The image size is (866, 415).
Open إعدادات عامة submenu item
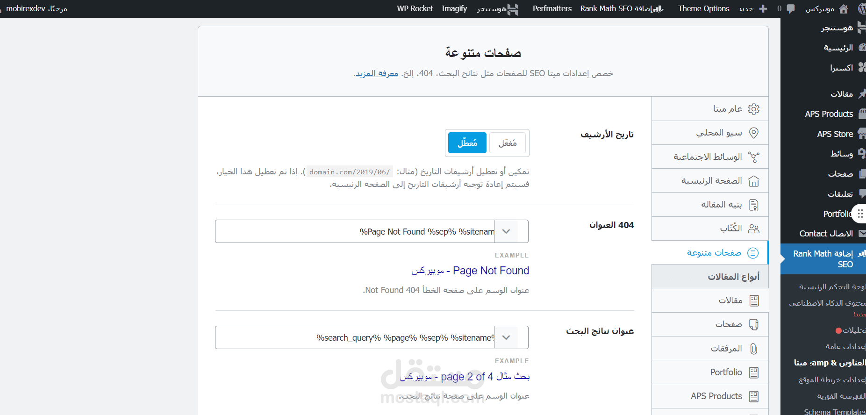(x=845, y=346)
